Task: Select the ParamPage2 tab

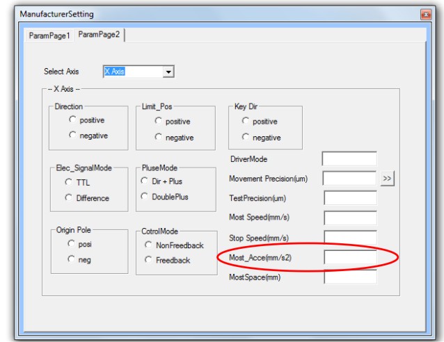Action: (100, 35)
